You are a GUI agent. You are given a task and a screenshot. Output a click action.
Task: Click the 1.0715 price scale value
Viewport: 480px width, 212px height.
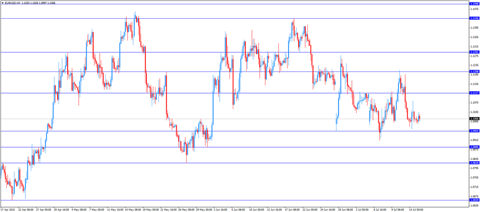[x=474, y=187]
